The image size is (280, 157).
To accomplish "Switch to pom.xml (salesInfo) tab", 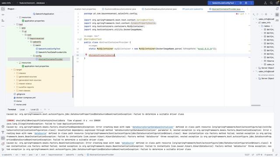I will pos(192,9).
